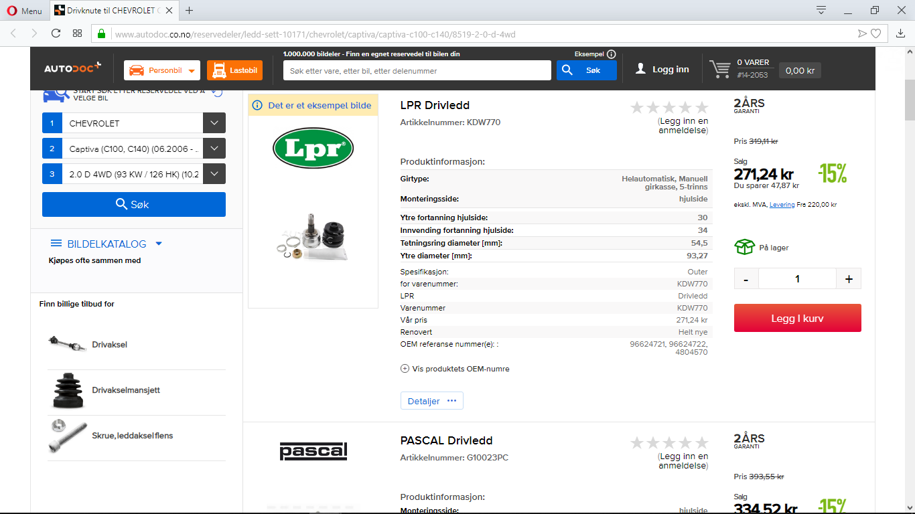Click Legg inn en anmeldelse for LPR
This screenshot has height=514, width=915.
683,126
